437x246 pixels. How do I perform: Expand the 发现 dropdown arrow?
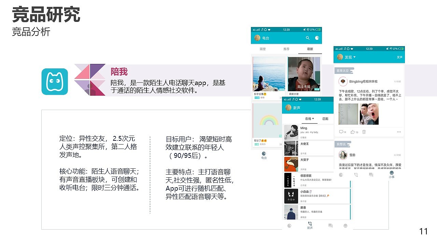354,57
